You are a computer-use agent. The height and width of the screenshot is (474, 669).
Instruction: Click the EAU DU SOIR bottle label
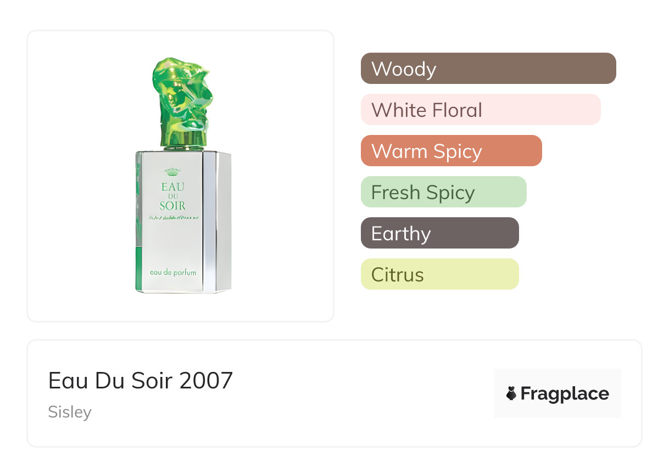coord(173,196)
